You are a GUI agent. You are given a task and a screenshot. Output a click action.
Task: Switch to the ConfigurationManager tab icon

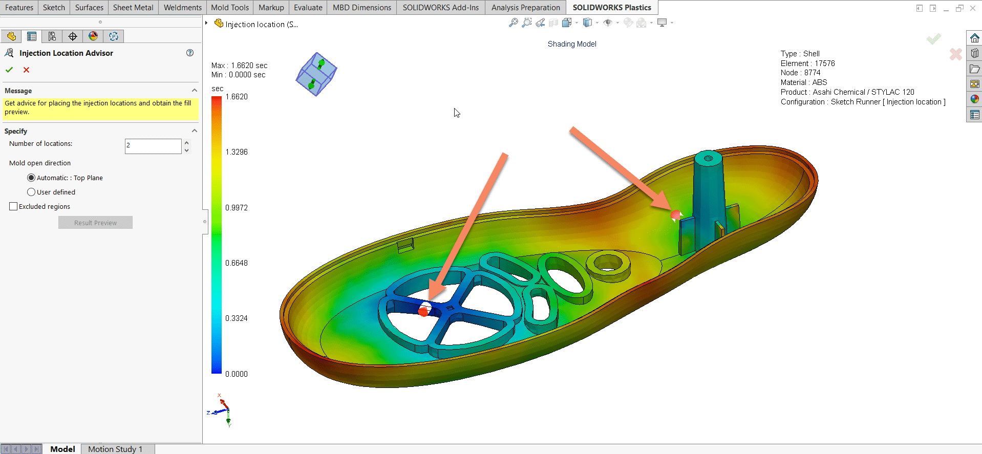tap(52, 36)
